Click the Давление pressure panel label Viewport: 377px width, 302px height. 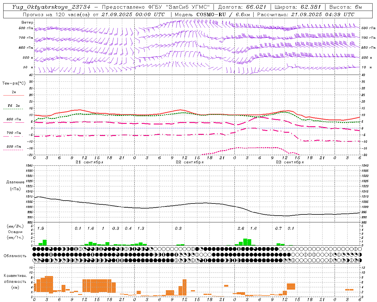(15, 182)
